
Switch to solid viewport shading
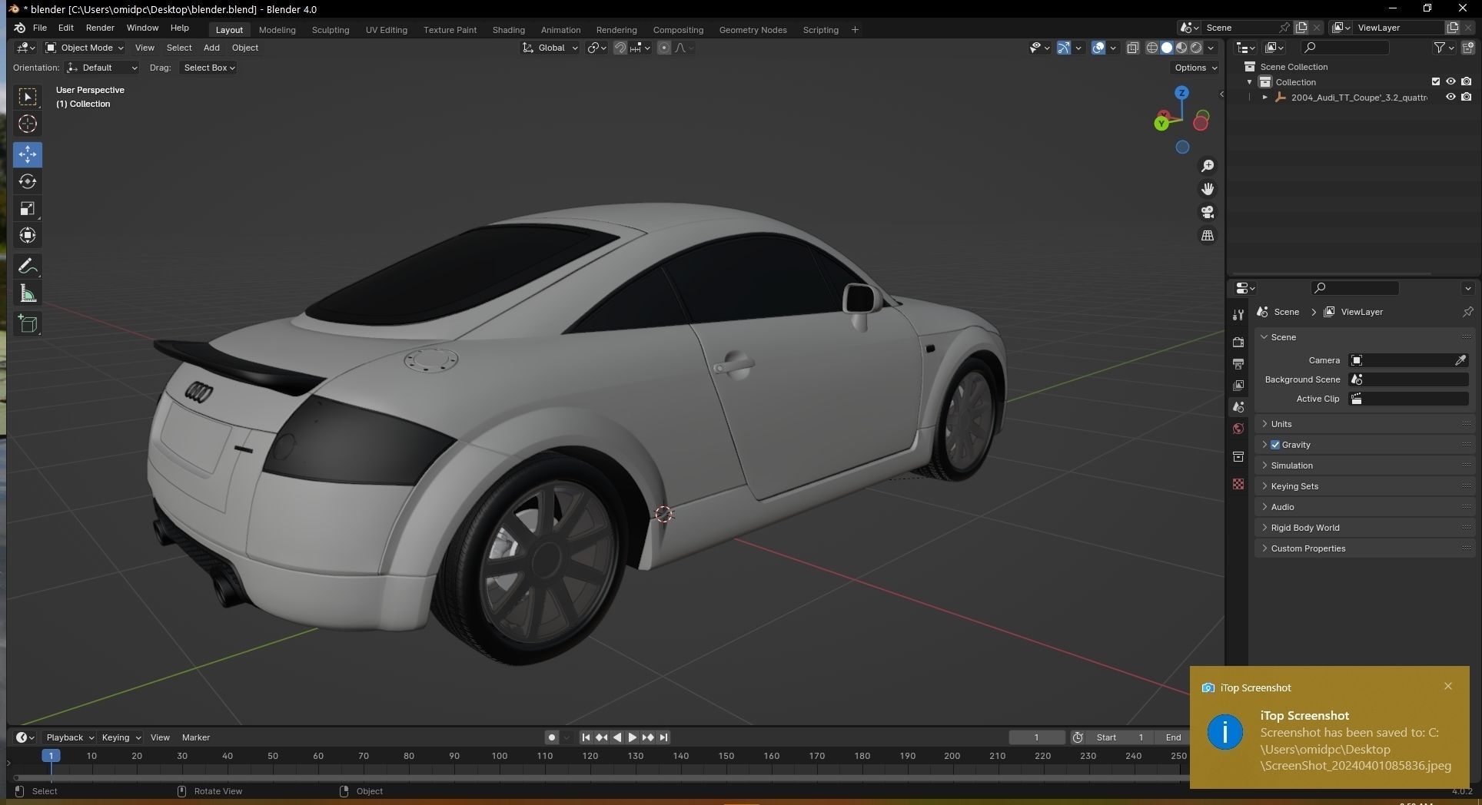pos(1167,48)
